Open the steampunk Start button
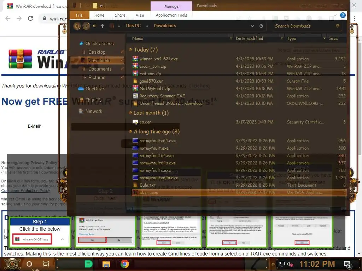 point(12,264)
